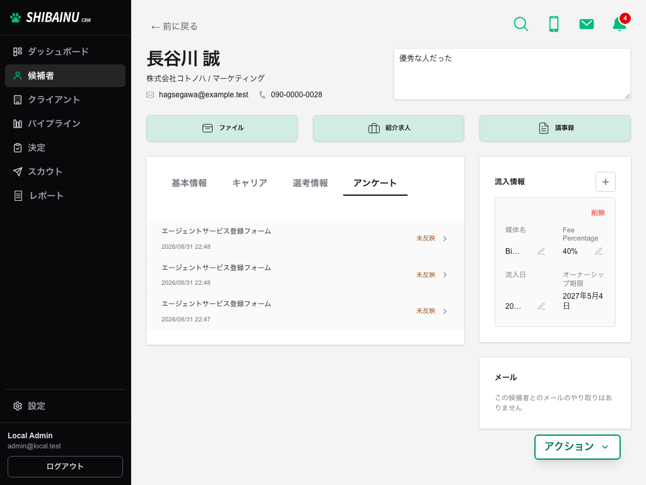646x485 pixels.
Task: Go to ダッシュボード in sidebar
Action: pos(65,52)
